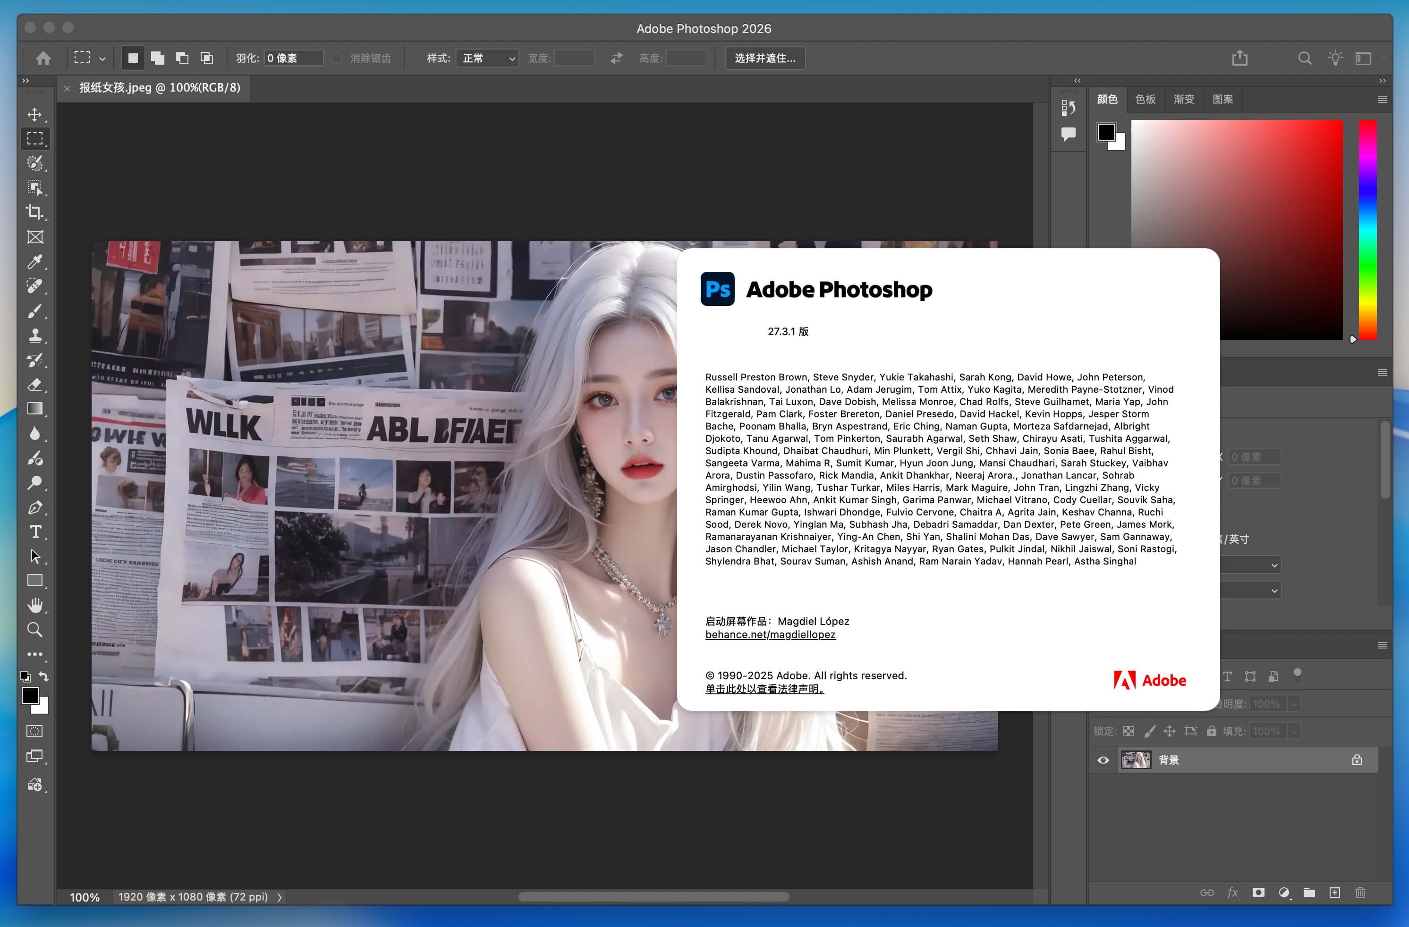1409x927 pixels.
Task: Open the 样式 dropdown set to 正常
Action: click(487, 58)
